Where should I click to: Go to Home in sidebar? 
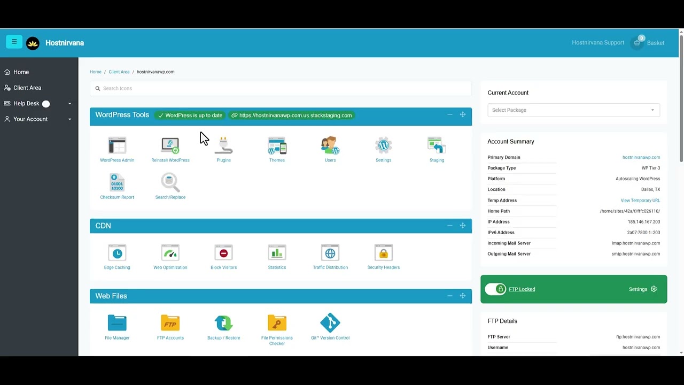[21, 72]
